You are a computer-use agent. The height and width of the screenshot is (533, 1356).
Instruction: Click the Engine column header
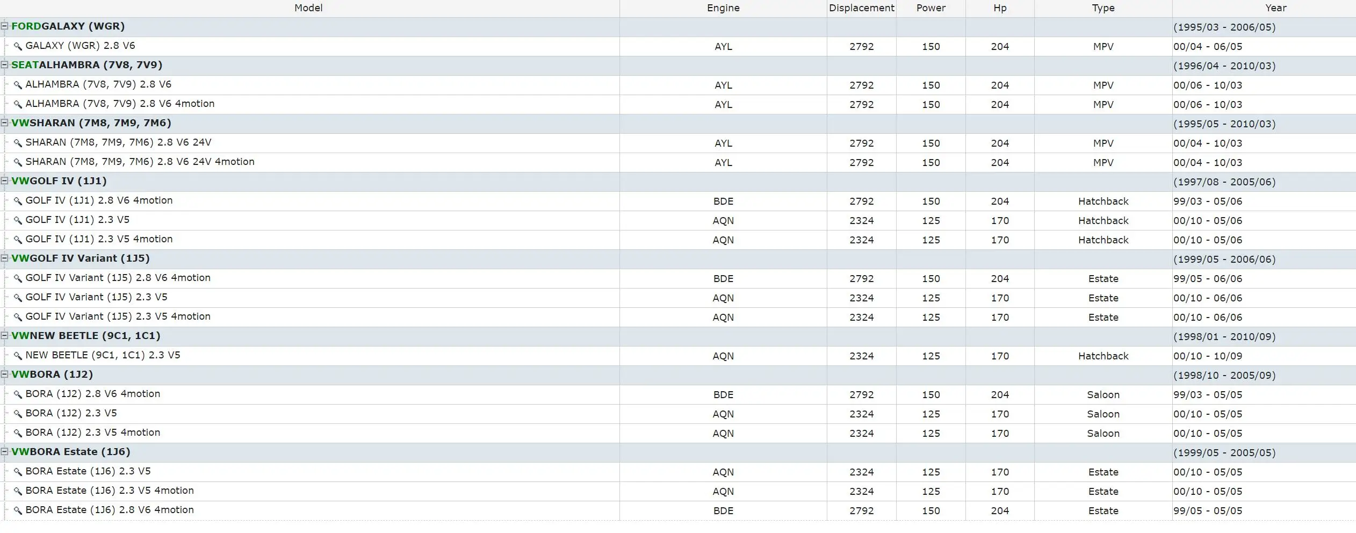[x=723, y=8]
